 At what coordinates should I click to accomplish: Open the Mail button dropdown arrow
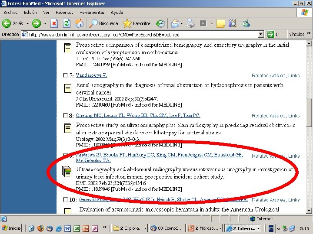[x=182, y=23]
